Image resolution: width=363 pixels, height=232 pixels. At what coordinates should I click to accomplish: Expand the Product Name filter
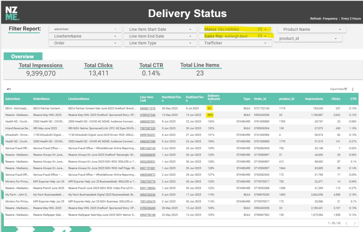click(x=340, y=29)
